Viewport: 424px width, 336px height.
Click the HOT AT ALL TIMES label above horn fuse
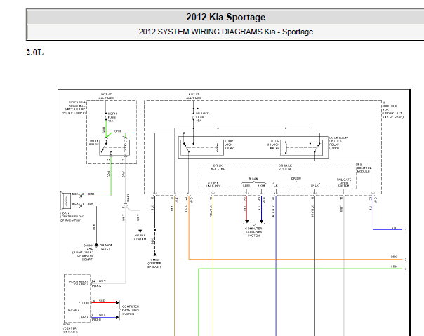coord(106,96)
